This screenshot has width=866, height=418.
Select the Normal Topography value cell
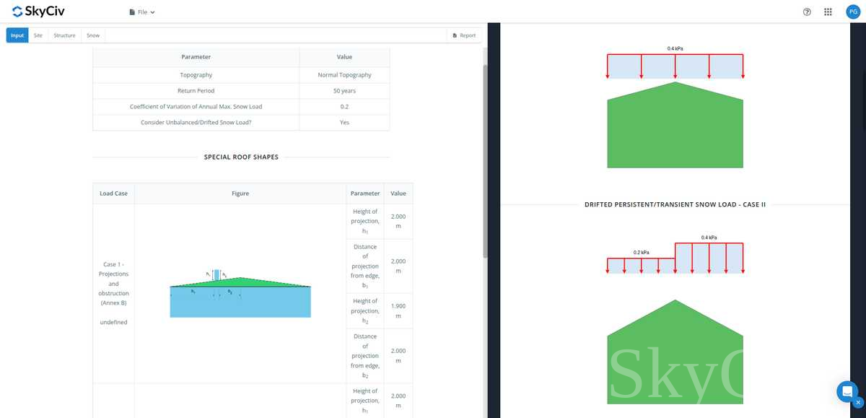click(x=344, y=75)
